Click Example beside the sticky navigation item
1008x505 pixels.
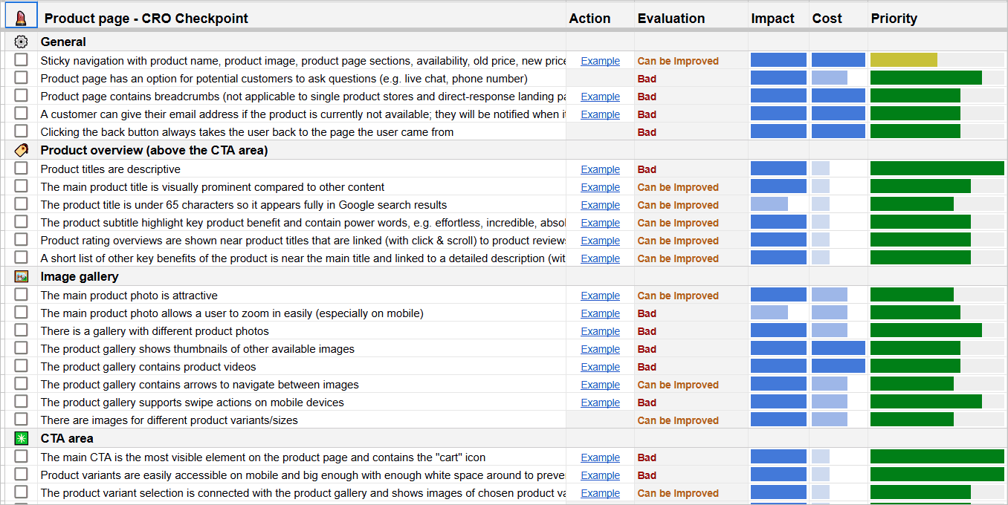[x=600, y=60]
